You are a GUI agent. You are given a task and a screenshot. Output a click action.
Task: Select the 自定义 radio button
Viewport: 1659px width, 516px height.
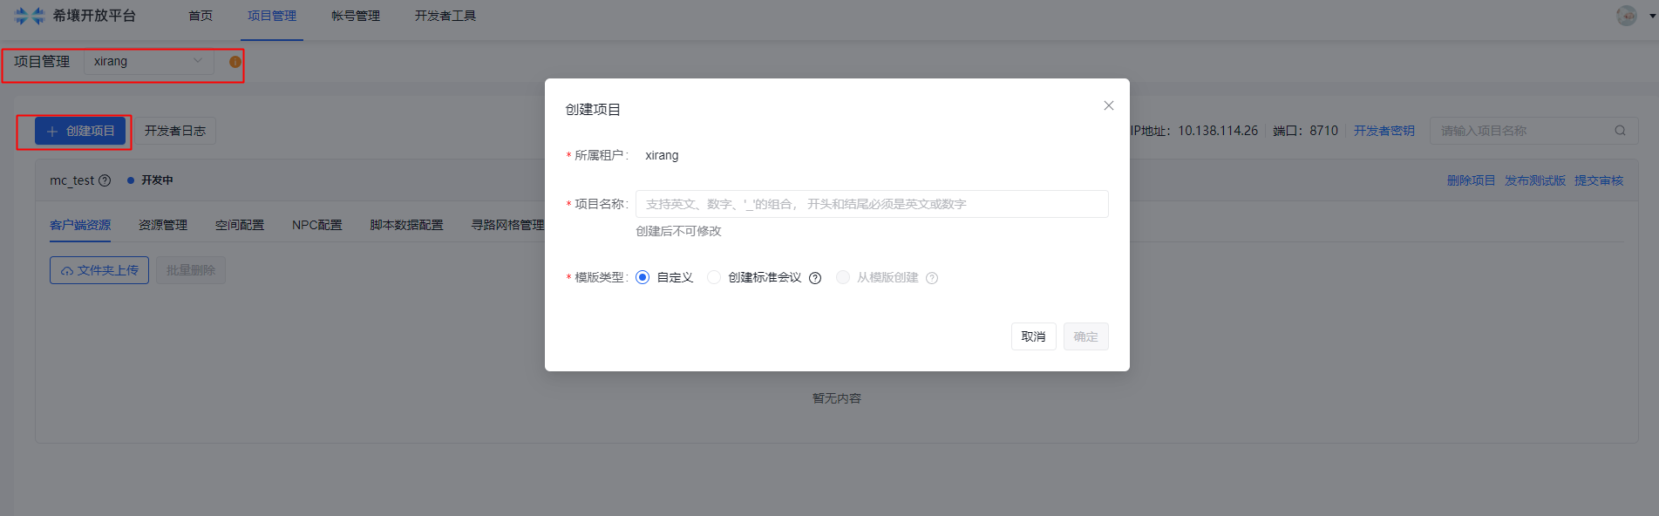643,277
